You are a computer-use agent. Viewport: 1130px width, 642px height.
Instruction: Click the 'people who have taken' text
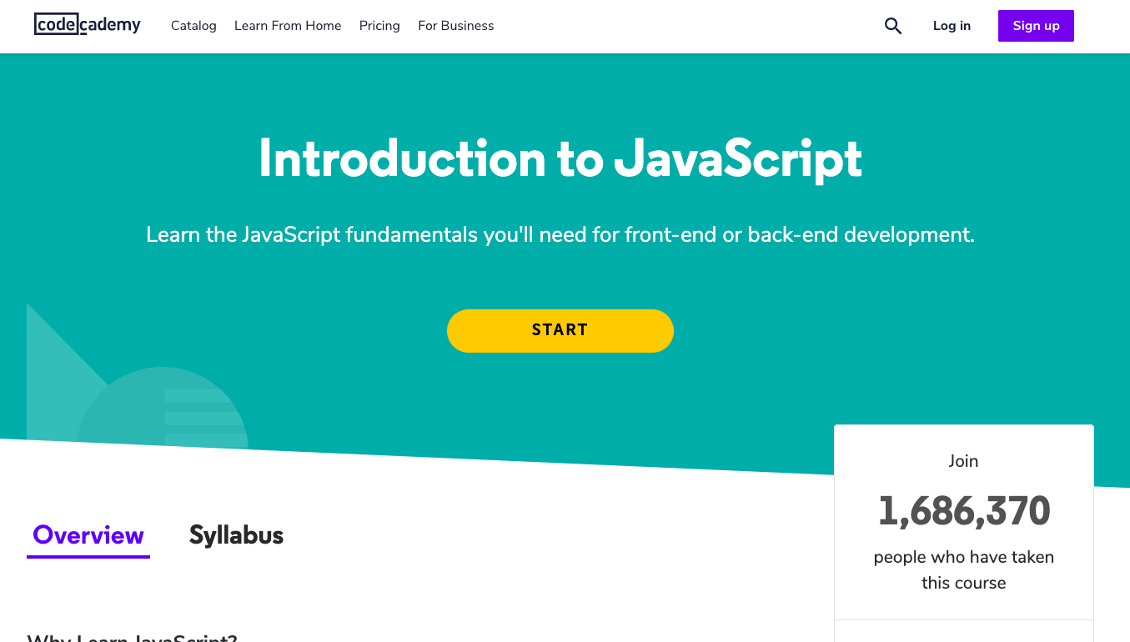click(x=963, y=557)
